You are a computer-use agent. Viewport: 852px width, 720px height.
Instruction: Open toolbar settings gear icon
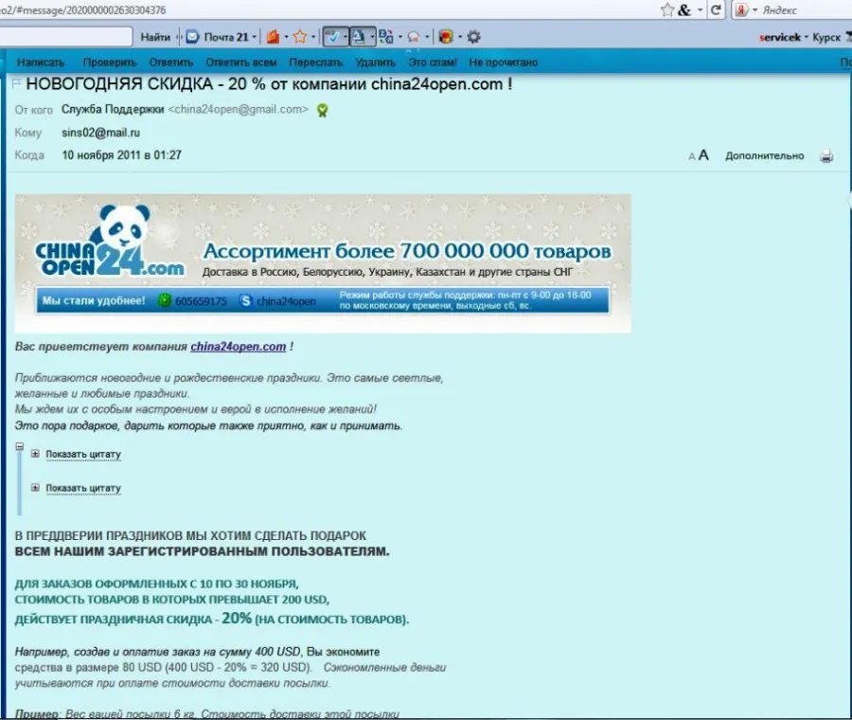click(x=474, y=37)
